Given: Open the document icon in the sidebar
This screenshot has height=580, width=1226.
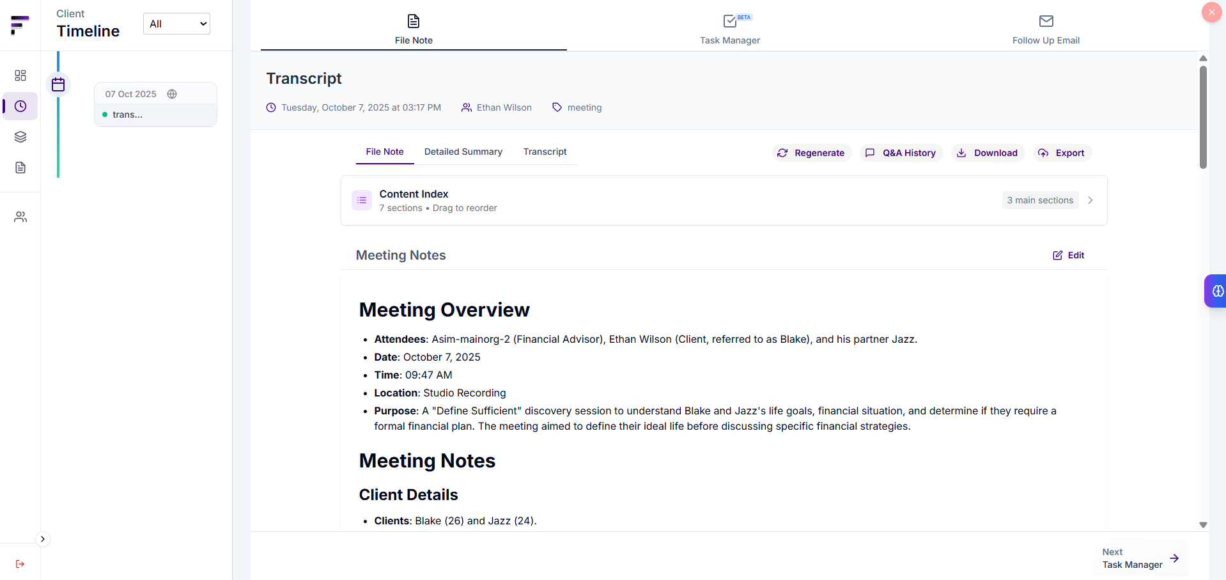Looking at the screenshot, I should point(20,167).
